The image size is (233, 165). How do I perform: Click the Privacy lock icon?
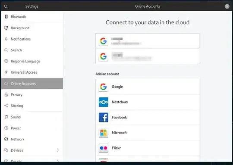[6, 94]
